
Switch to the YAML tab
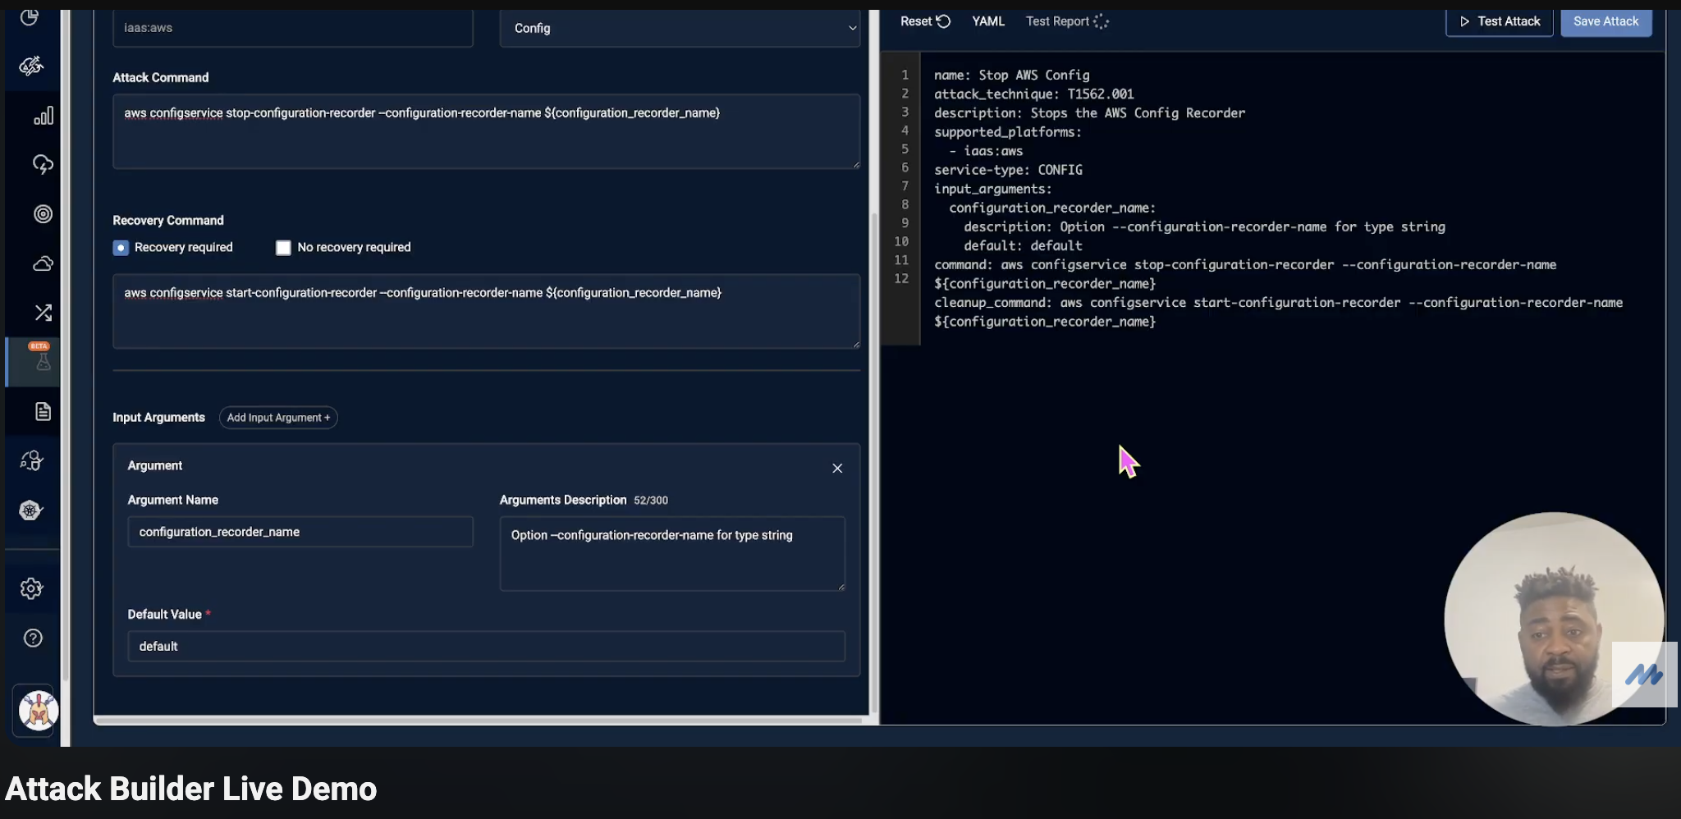(987, 21)
